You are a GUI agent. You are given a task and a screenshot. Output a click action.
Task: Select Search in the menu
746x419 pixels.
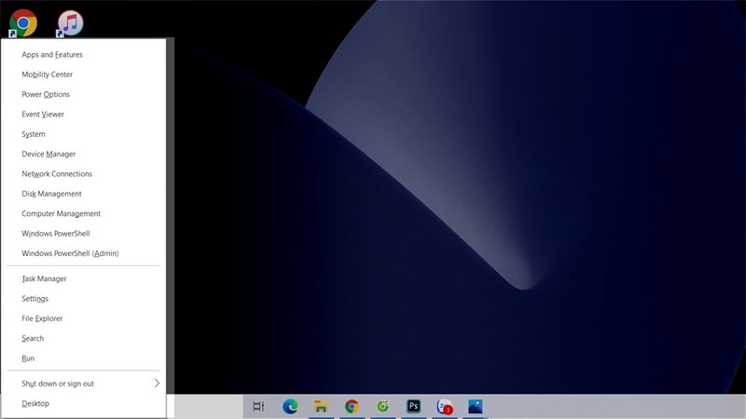(x=84, y=339)
